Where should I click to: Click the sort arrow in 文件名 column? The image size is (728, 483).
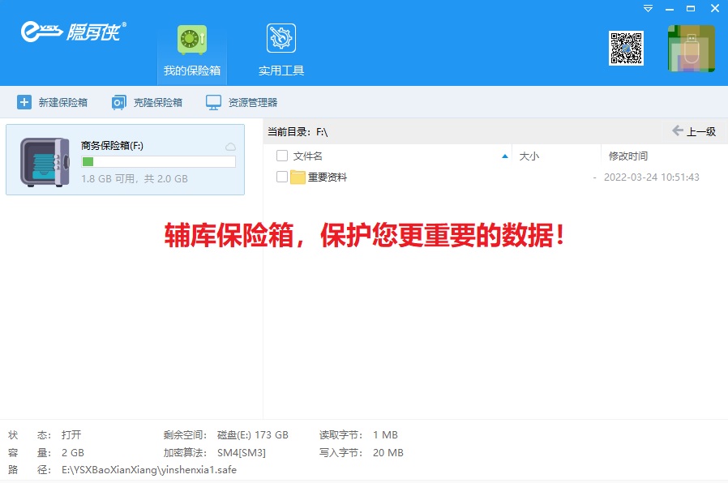(x=505, y=156)
